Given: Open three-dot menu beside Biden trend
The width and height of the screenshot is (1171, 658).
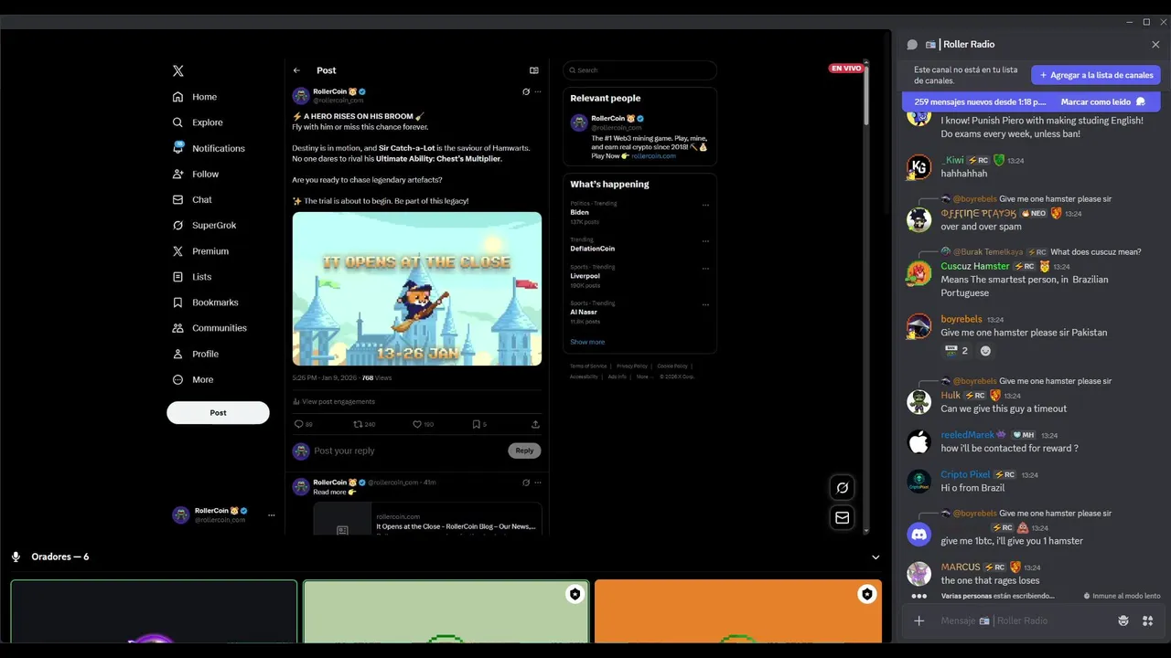Looking at the screenshot, I should tap(705, 205).
